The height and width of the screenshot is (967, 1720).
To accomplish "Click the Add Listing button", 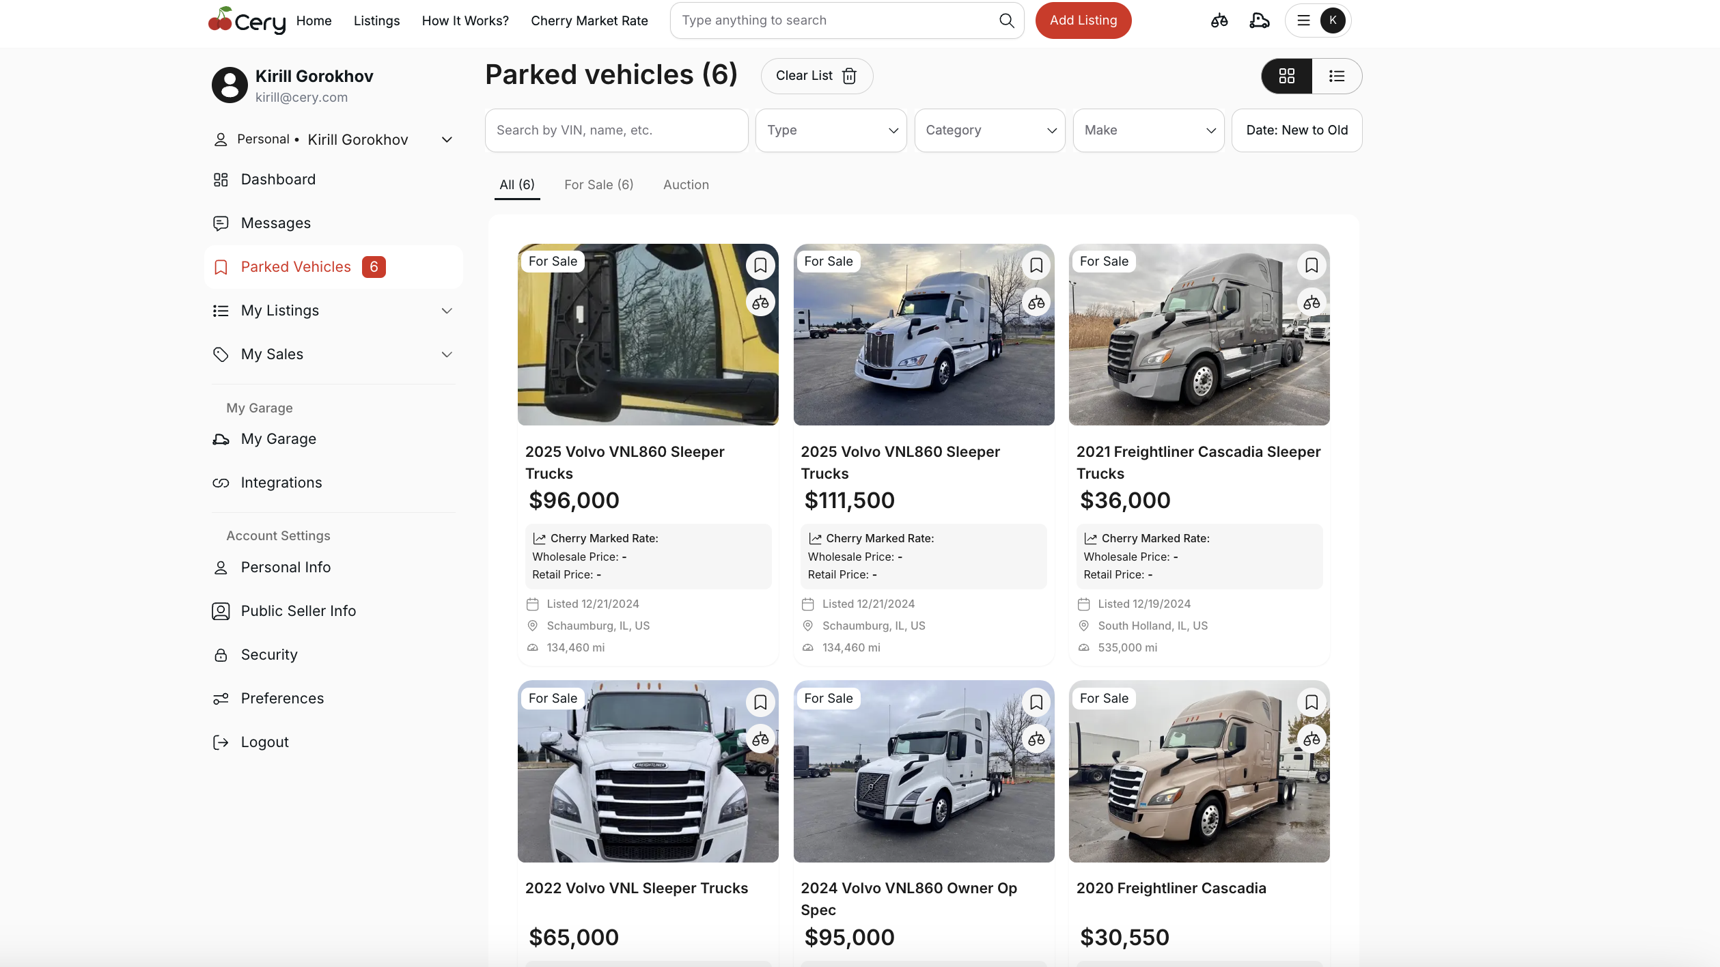I will (x=1083, y=20).
